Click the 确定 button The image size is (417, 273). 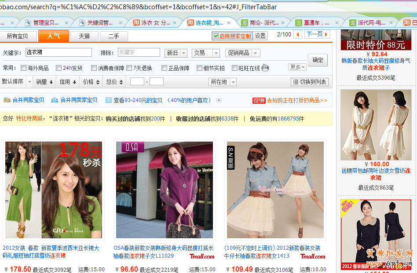[318, 60]
